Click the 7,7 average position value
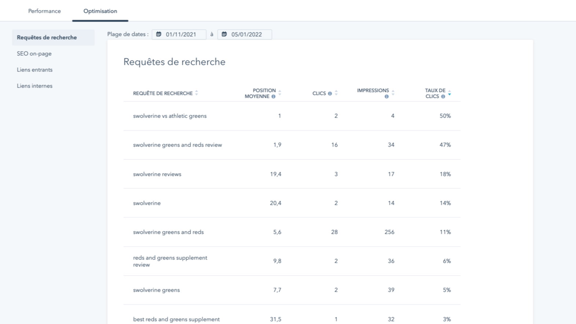The width and height of the screenshot is (576, 324). pyautogui.click(x=277, y=290)
